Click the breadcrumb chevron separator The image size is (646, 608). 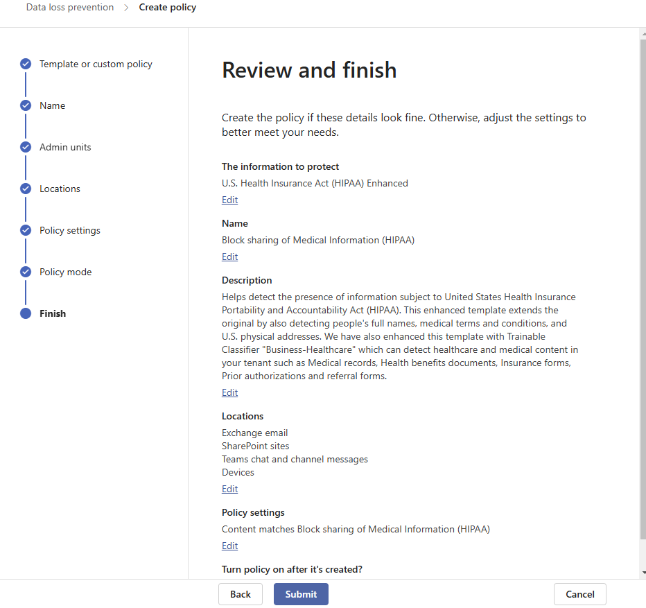coord(126,8)
